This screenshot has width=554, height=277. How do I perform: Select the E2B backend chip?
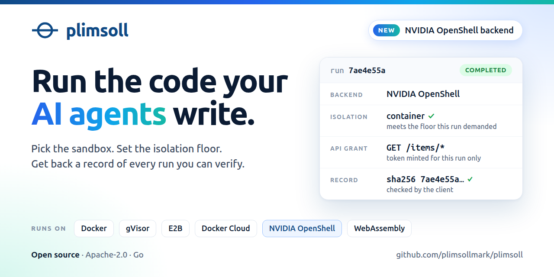point(175,229)
